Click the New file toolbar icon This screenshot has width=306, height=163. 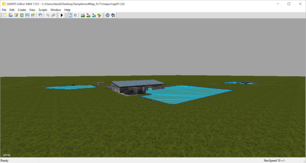5,15
